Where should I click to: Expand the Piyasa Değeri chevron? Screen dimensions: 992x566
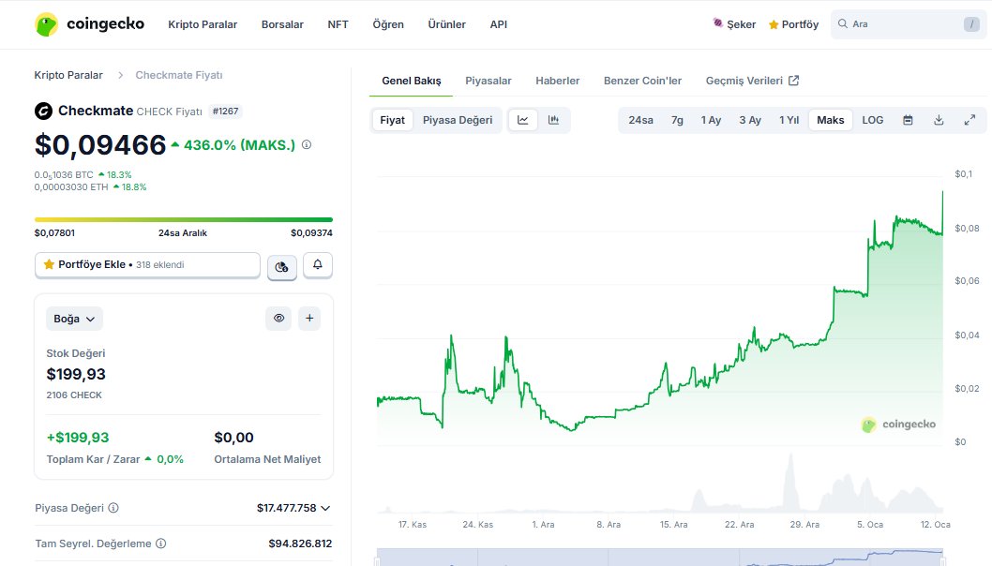click(324, 507)
